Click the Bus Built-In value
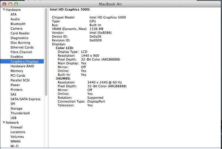Screen dimensions: 222x149 [x=95, y=25]
